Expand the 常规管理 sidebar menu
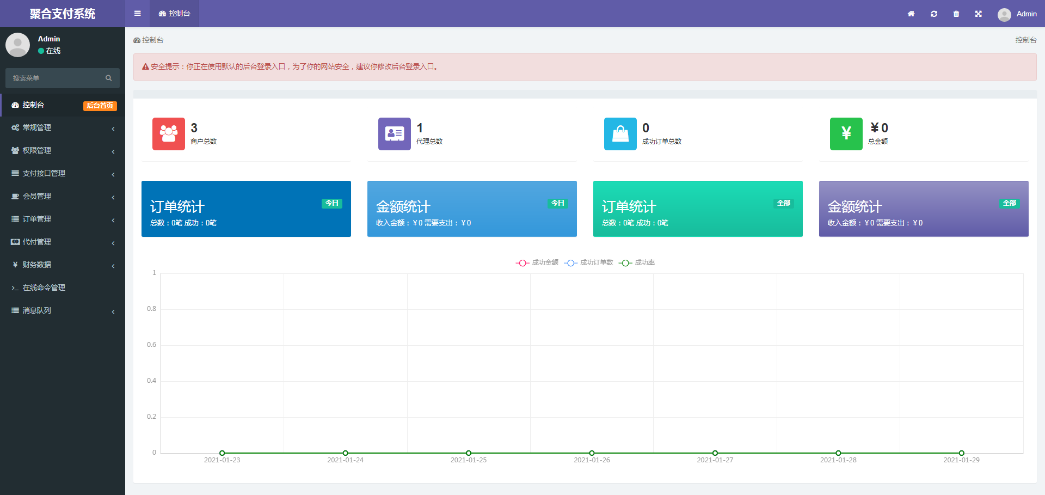The image size is (1045, 495). [63, 127]
